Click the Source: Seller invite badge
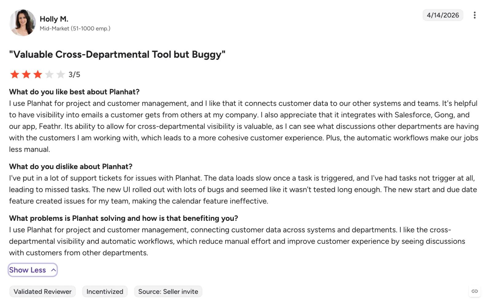The image size is (491, 307). [x=168, y=291]
